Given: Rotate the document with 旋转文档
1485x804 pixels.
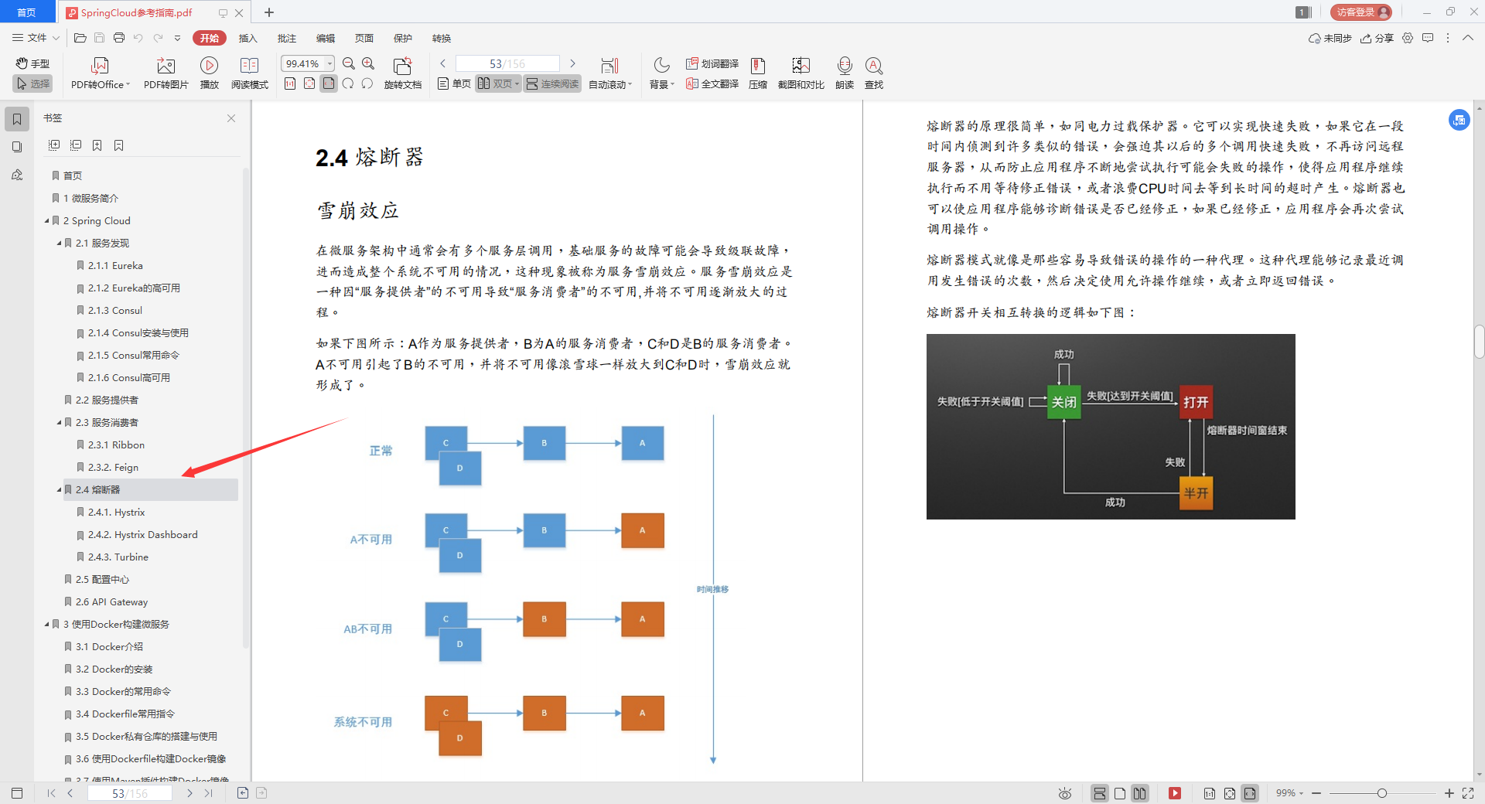Looking at the screenshot, I should pyautogui.click(x=403, y=72).
